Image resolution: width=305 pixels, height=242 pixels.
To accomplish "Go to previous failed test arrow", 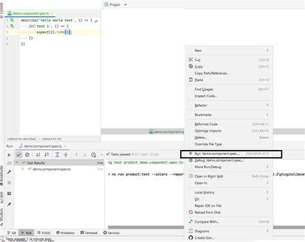I will tap(77, 154).
